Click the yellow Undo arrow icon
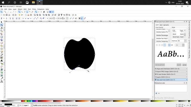The width and height of the screenshot is (191, 107). coord(19,15)
